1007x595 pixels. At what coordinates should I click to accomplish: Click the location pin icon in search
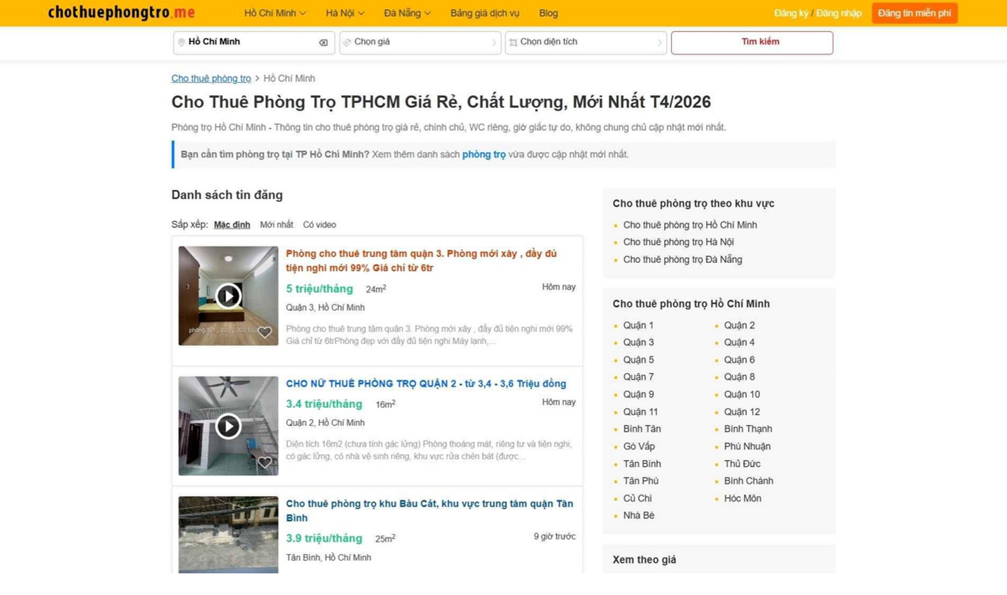181,42
